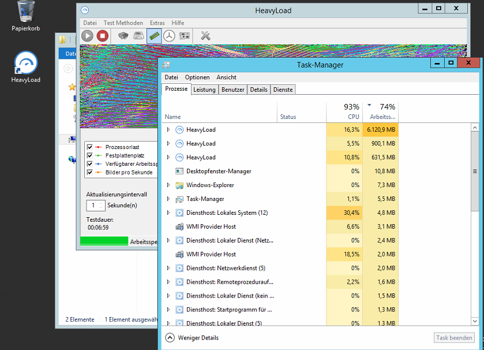
Task: Expand the Windows-Explorer process row
Action: coord(168,185)
